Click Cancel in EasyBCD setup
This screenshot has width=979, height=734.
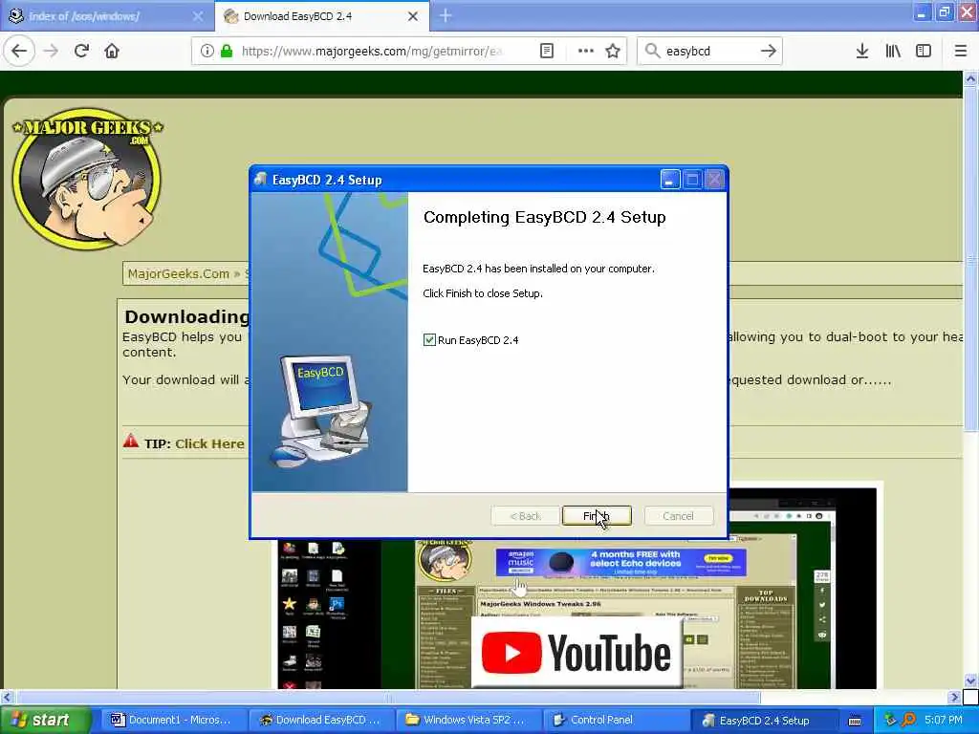678,515
